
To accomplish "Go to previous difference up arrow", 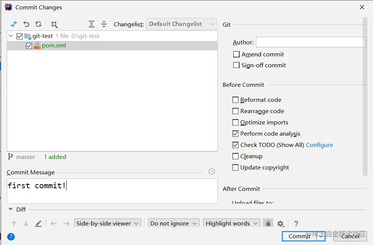I will point(14,224).
